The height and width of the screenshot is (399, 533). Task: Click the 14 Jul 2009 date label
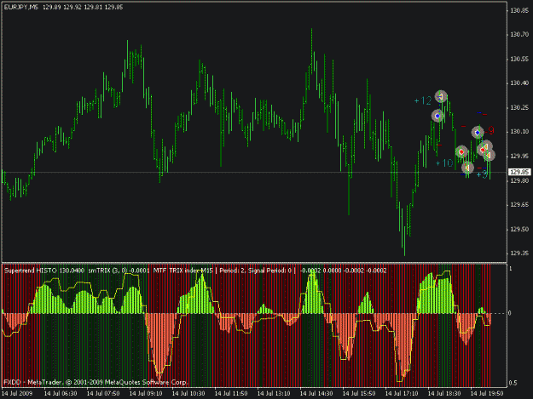click(17, 394)
